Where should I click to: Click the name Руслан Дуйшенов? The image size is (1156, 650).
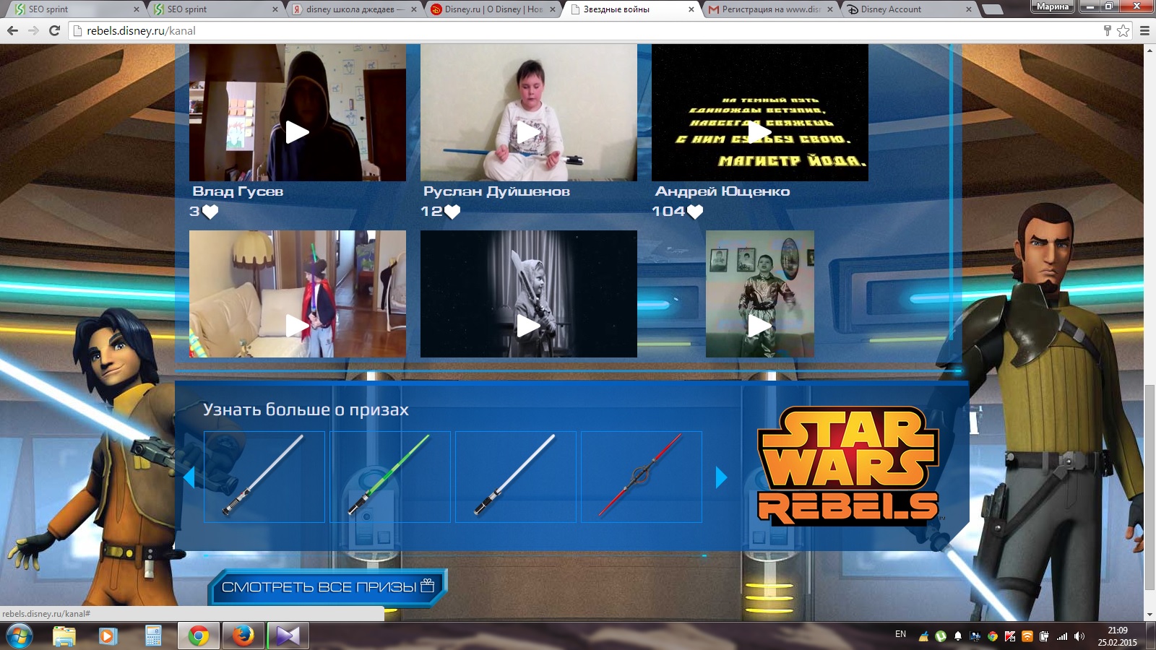(x=497, y=191)
